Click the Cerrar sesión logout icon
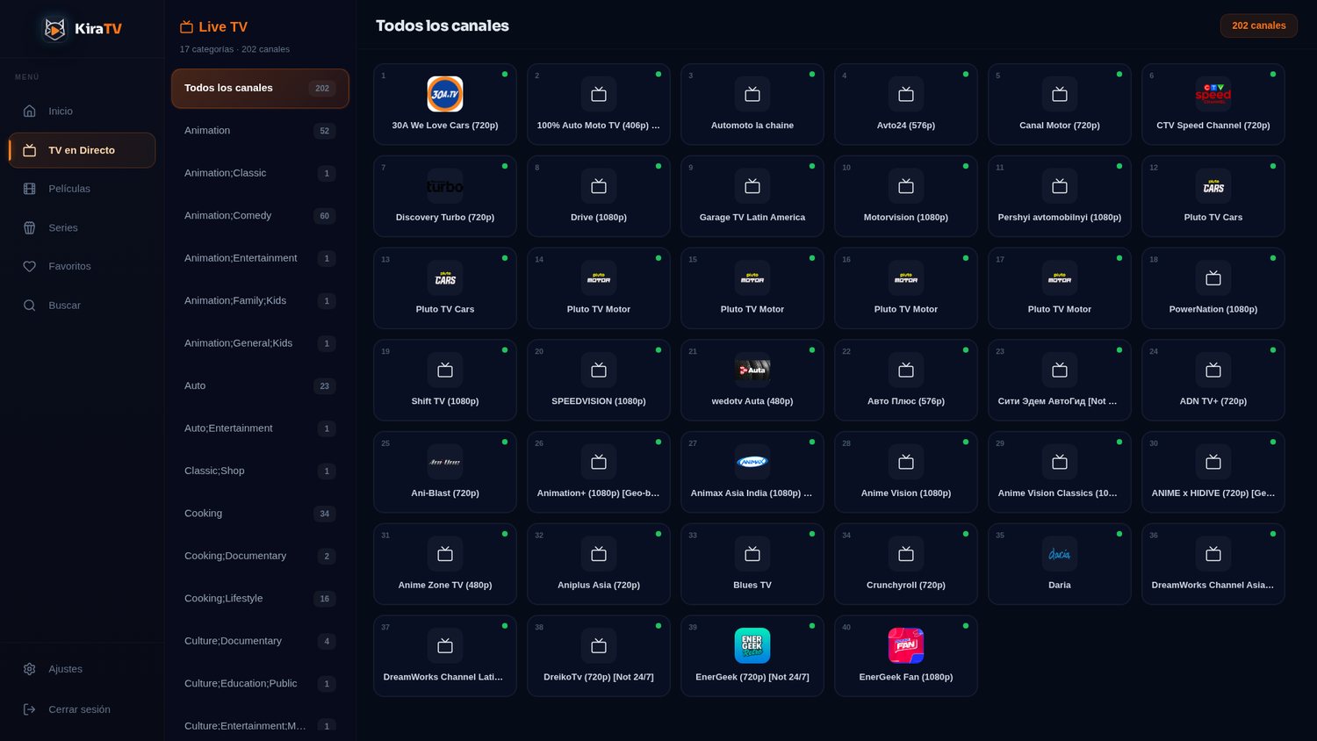This screenshot has height=741, width=1317. 30,709
